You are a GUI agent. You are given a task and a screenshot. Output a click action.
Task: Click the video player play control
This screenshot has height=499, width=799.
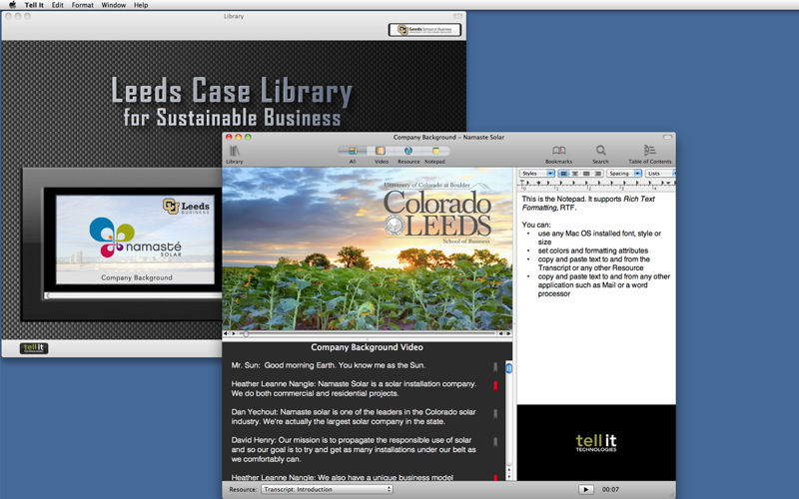coord(234,333)
